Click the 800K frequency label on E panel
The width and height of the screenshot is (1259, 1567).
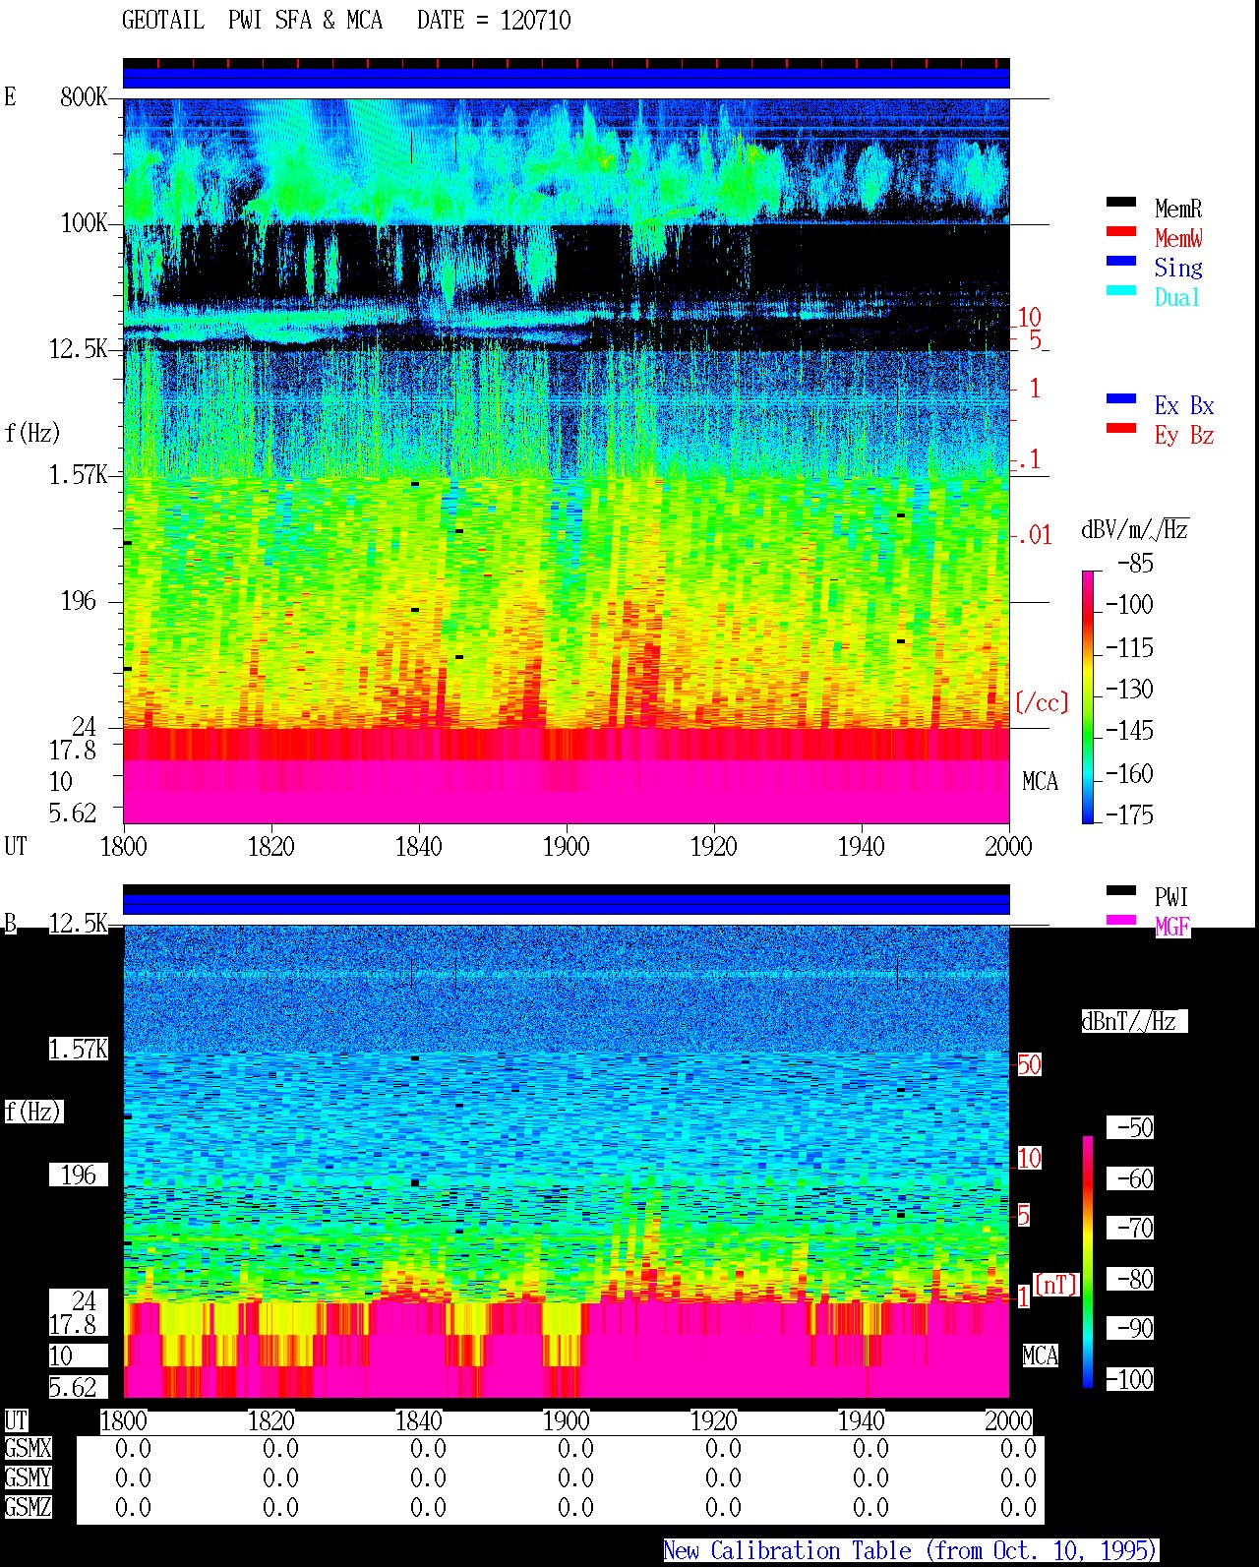coord(84,96)
